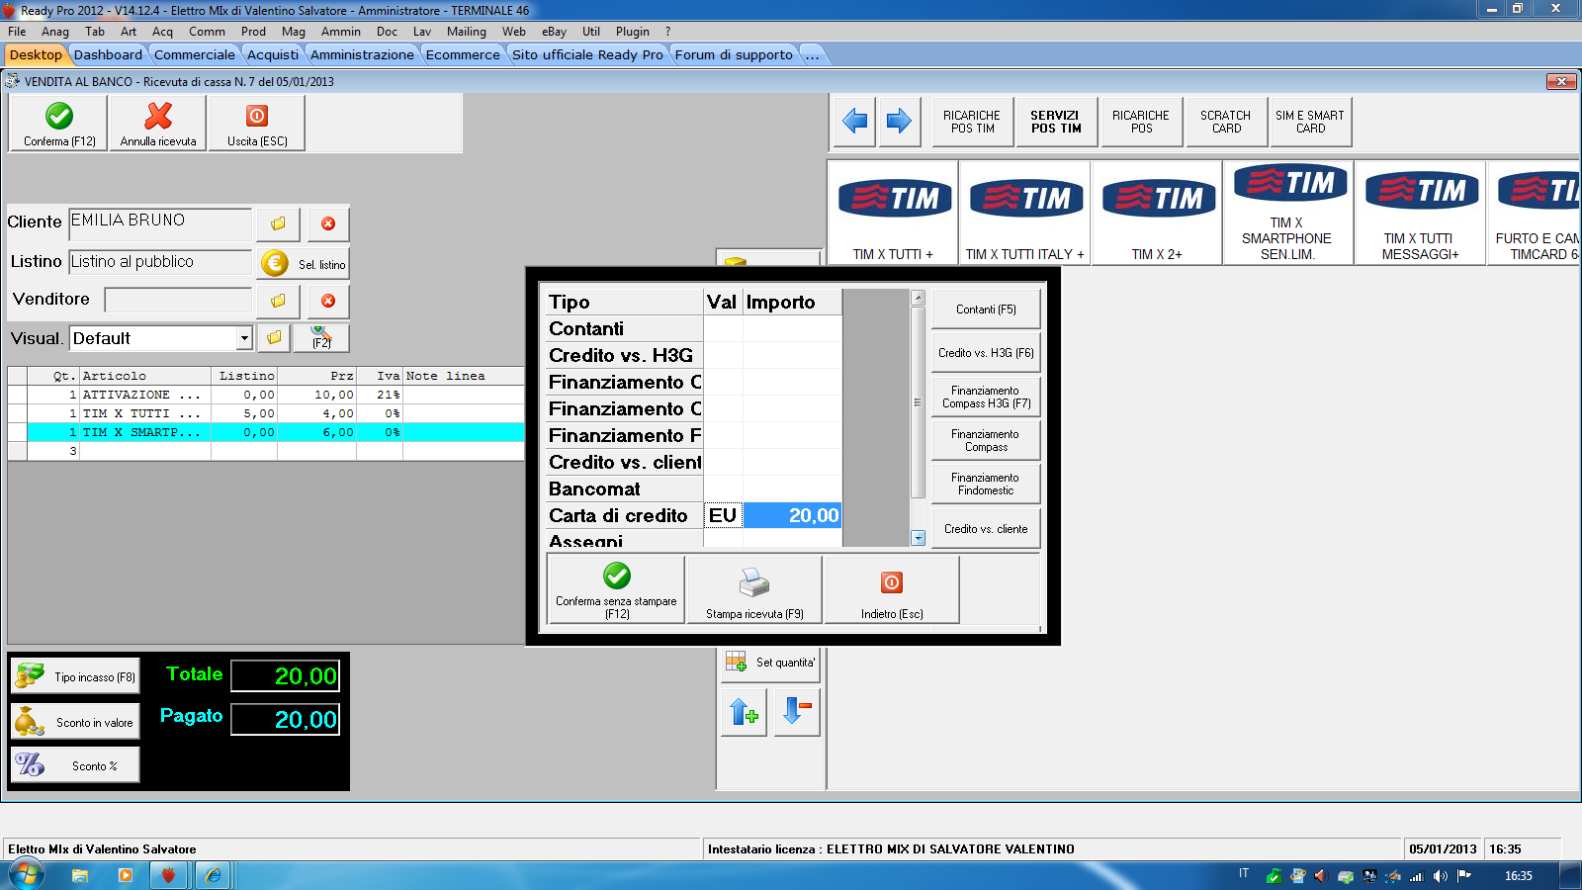Open SERVIZI POS TIM category

1056,122
